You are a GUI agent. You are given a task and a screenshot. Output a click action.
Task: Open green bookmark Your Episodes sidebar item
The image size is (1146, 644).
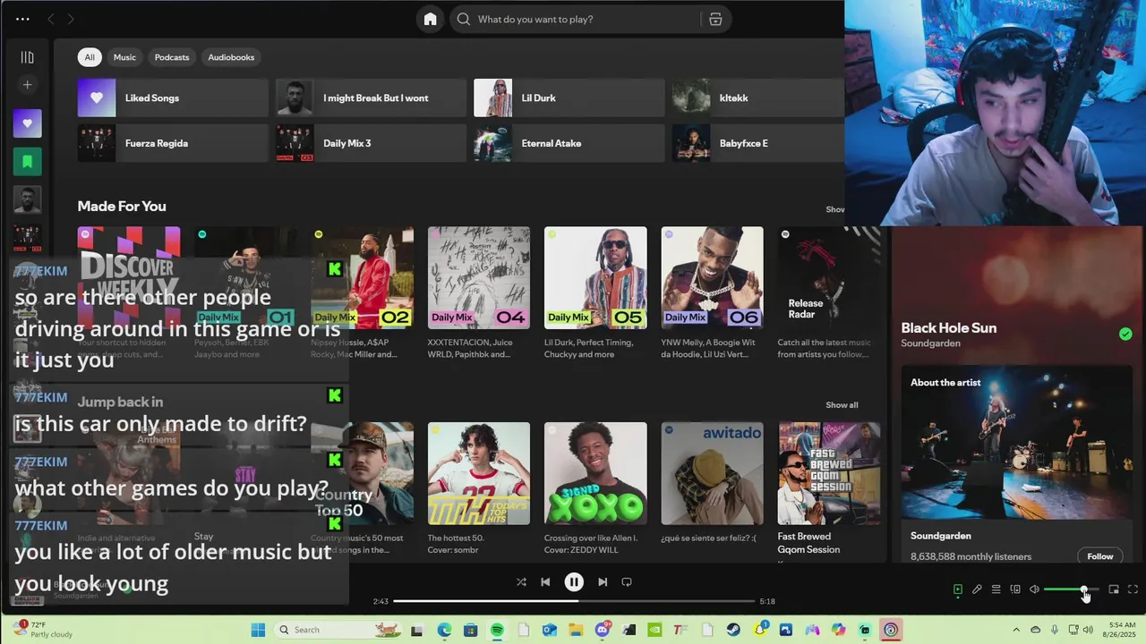click(x=27, y=162)
